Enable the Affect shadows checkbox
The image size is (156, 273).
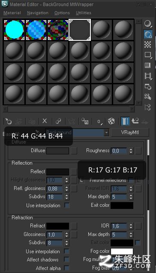(66, 259)
